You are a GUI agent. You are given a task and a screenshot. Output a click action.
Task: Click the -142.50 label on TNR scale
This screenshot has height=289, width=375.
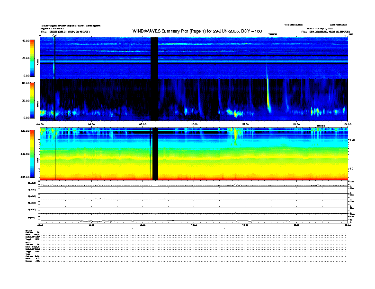coord(25,154)
